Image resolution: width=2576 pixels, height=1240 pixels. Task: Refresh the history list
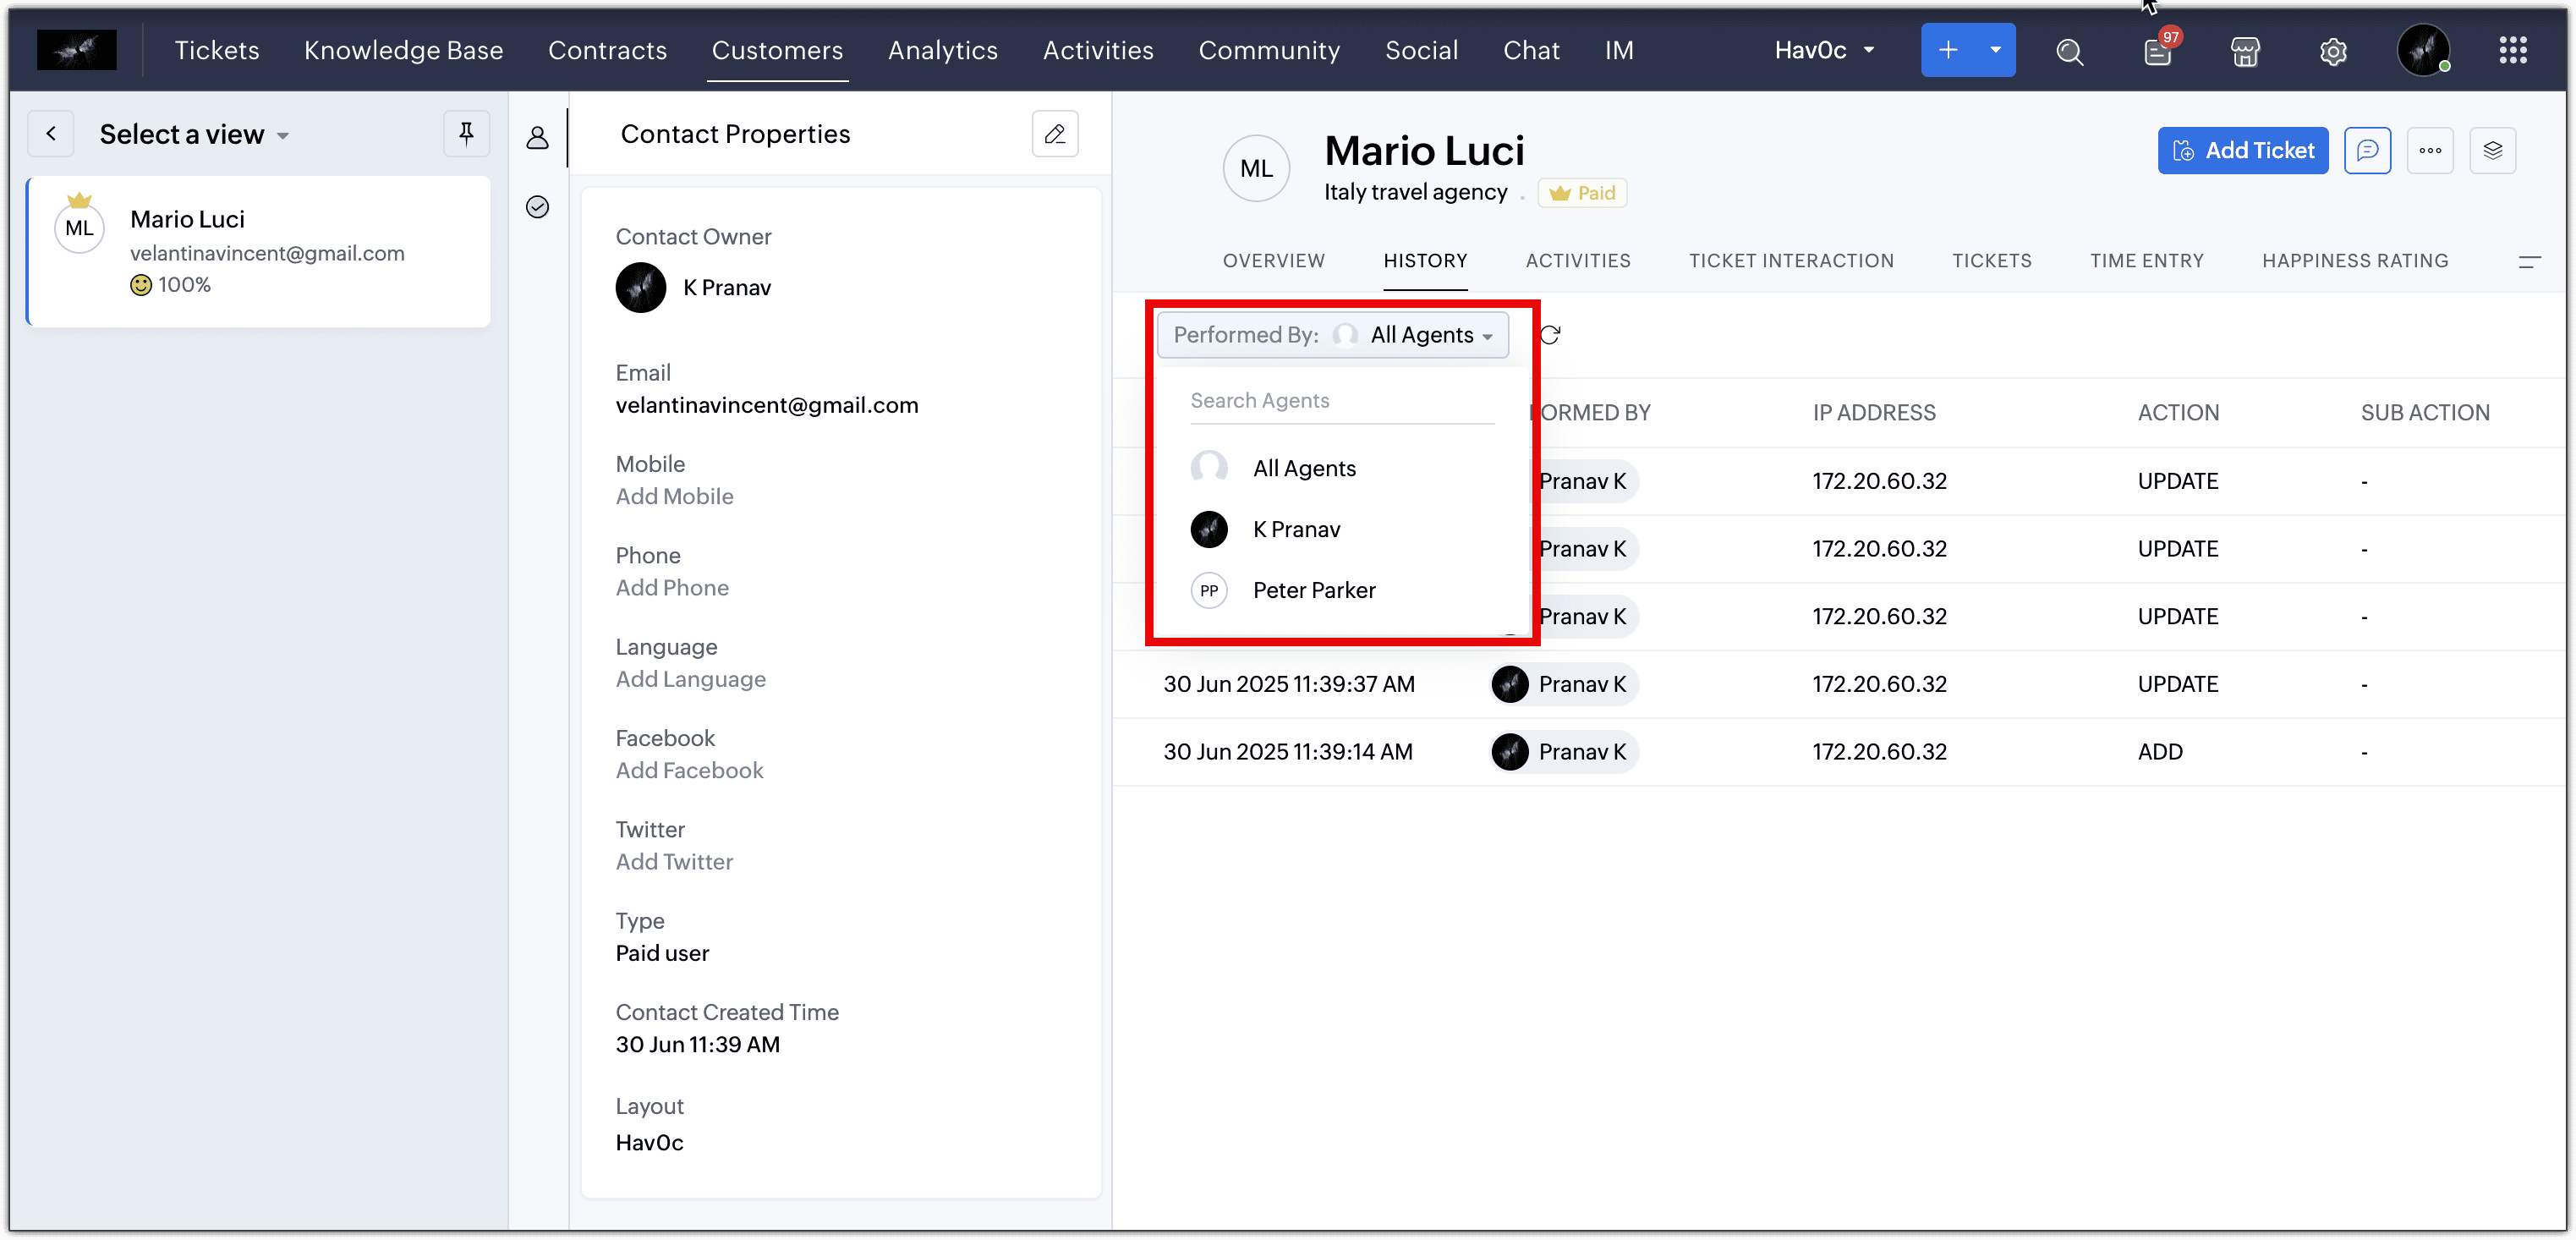[1550, 335]
